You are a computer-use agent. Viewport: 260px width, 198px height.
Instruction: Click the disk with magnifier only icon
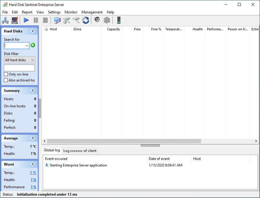76,20
